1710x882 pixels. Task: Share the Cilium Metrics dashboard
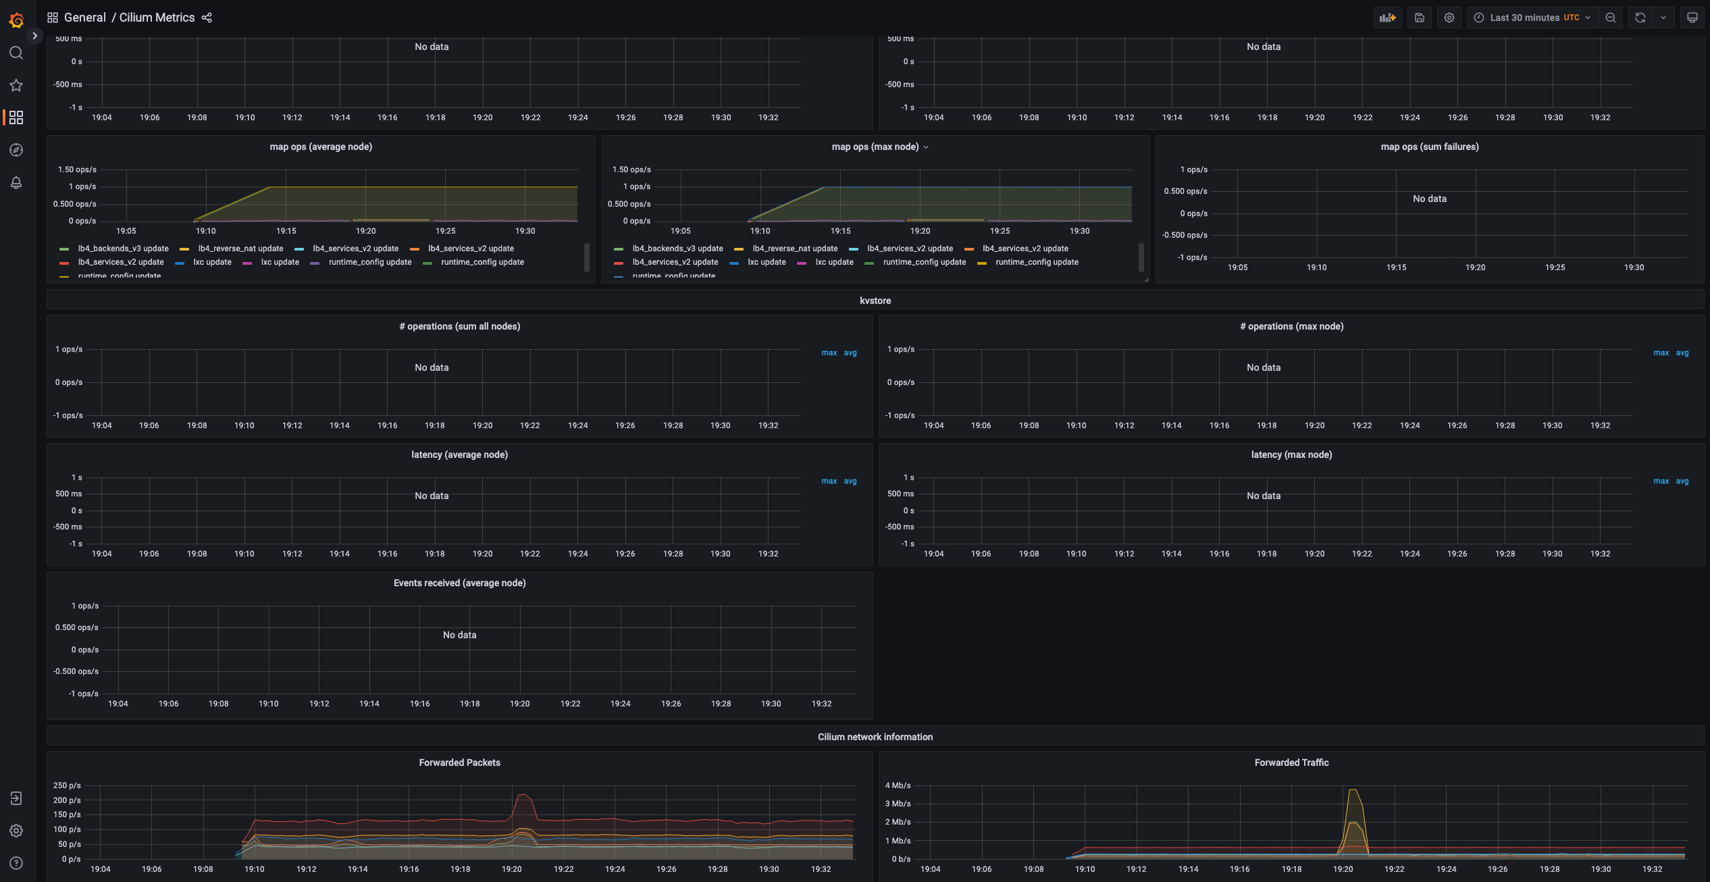coord(207,18)
